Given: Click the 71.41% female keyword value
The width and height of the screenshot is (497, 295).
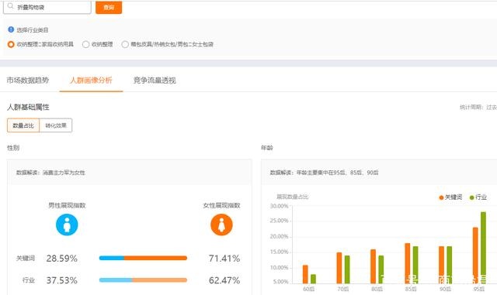Looking at the screenshot, I should pos(224,259).
